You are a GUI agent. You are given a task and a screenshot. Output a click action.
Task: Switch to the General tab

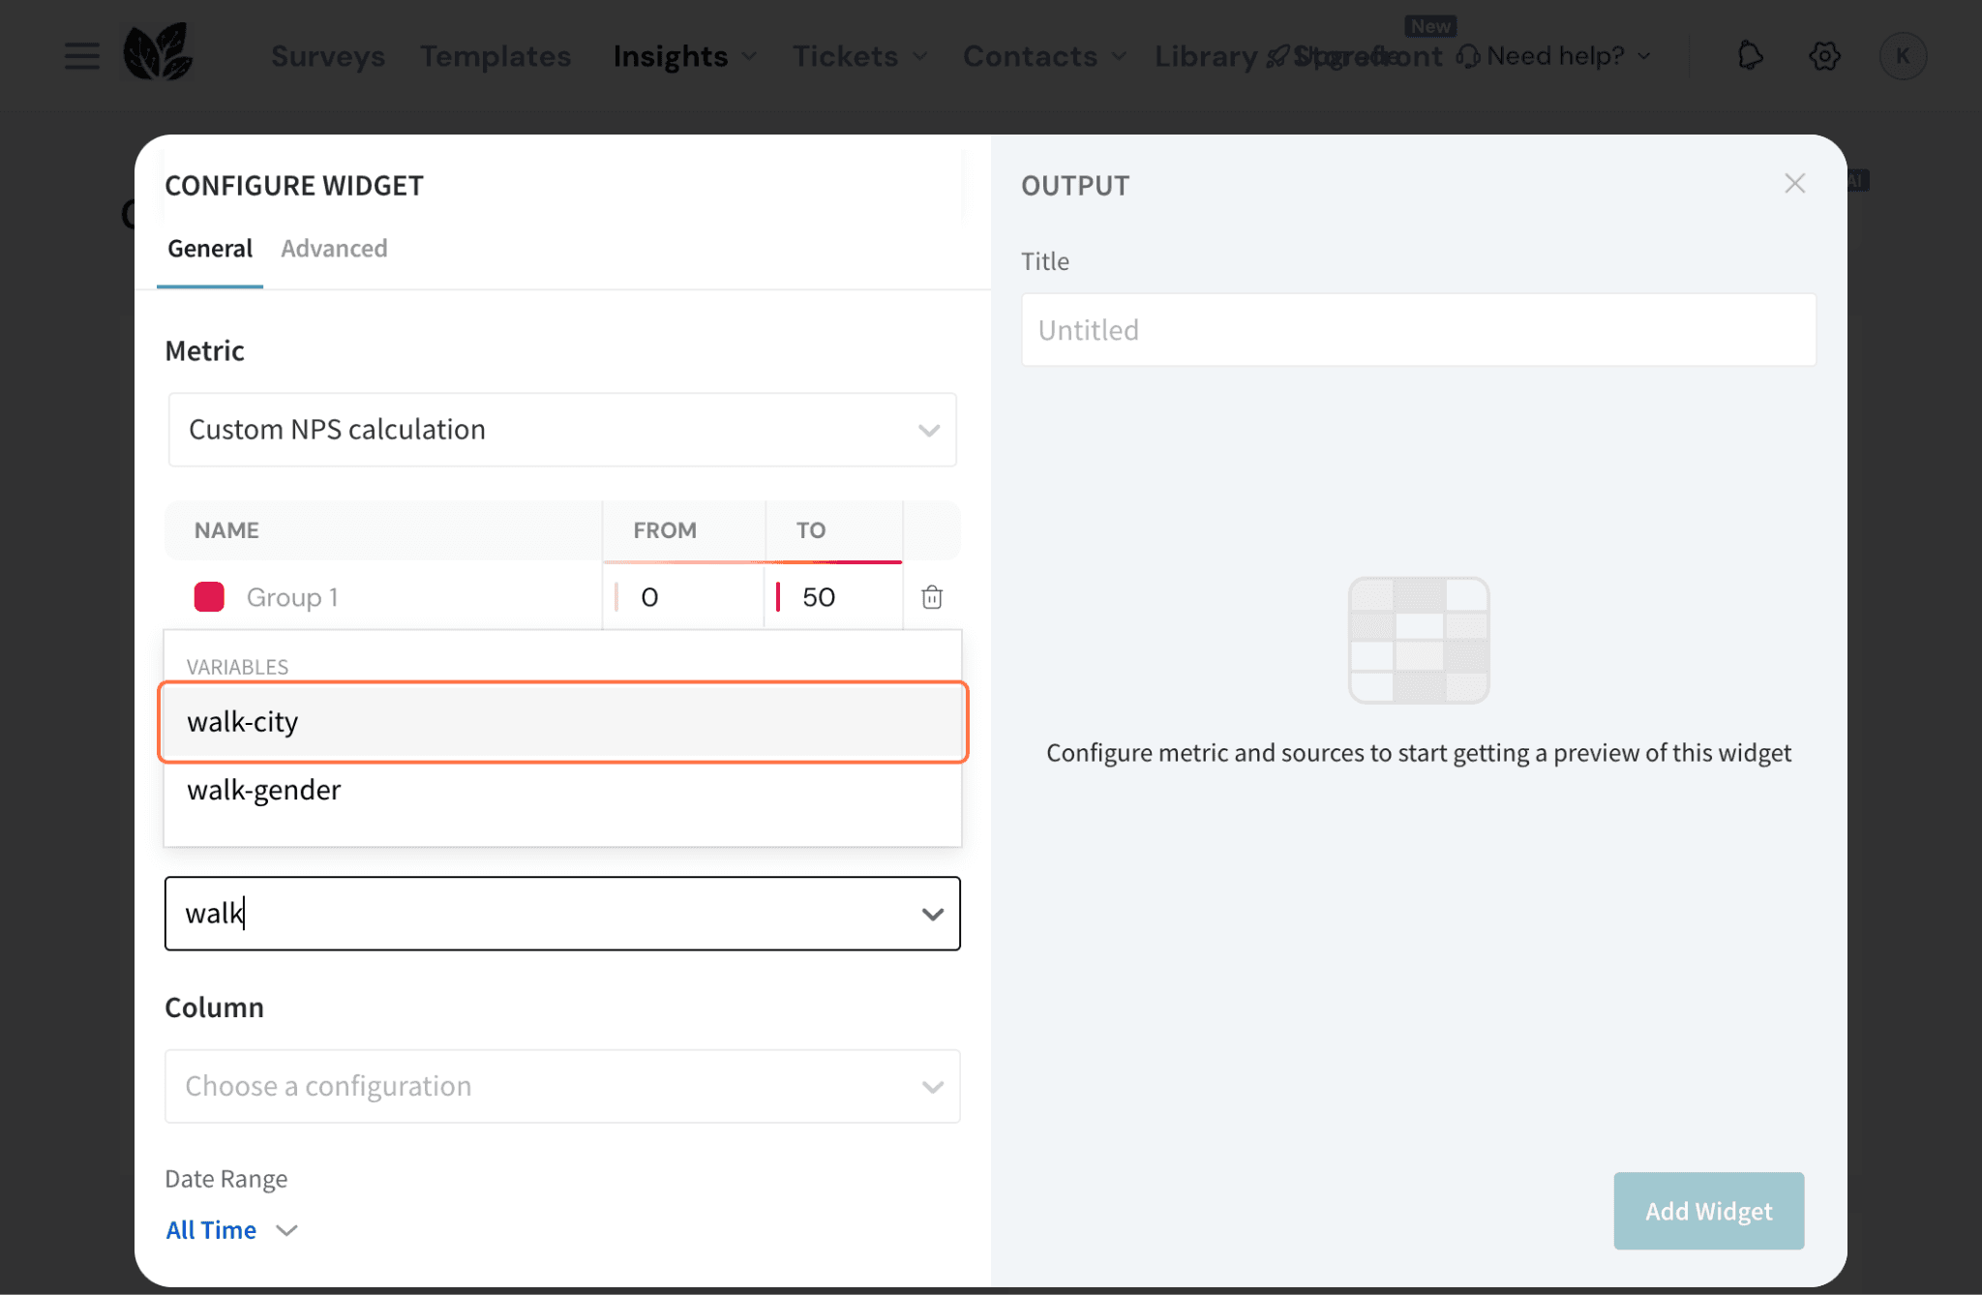[210, 249]
